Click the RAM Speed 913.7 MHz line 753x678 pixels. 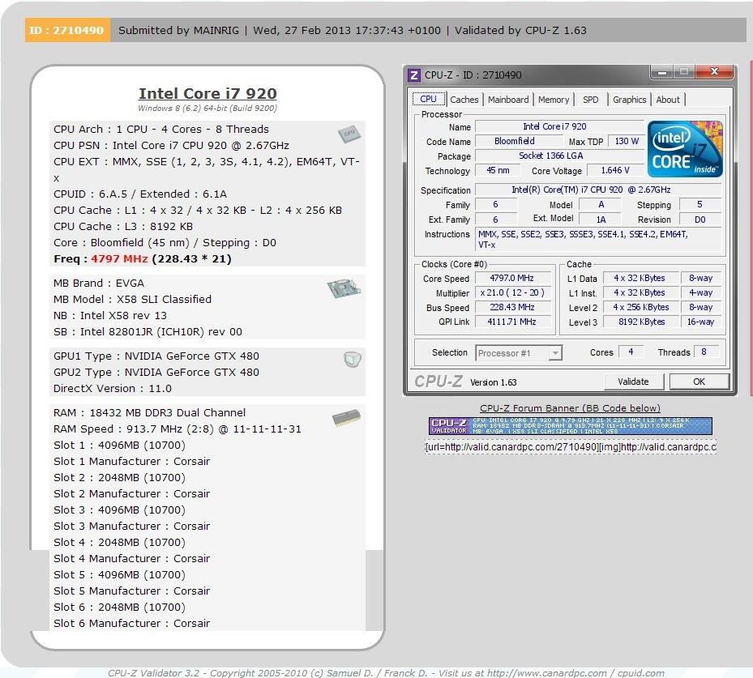(178, 429)
